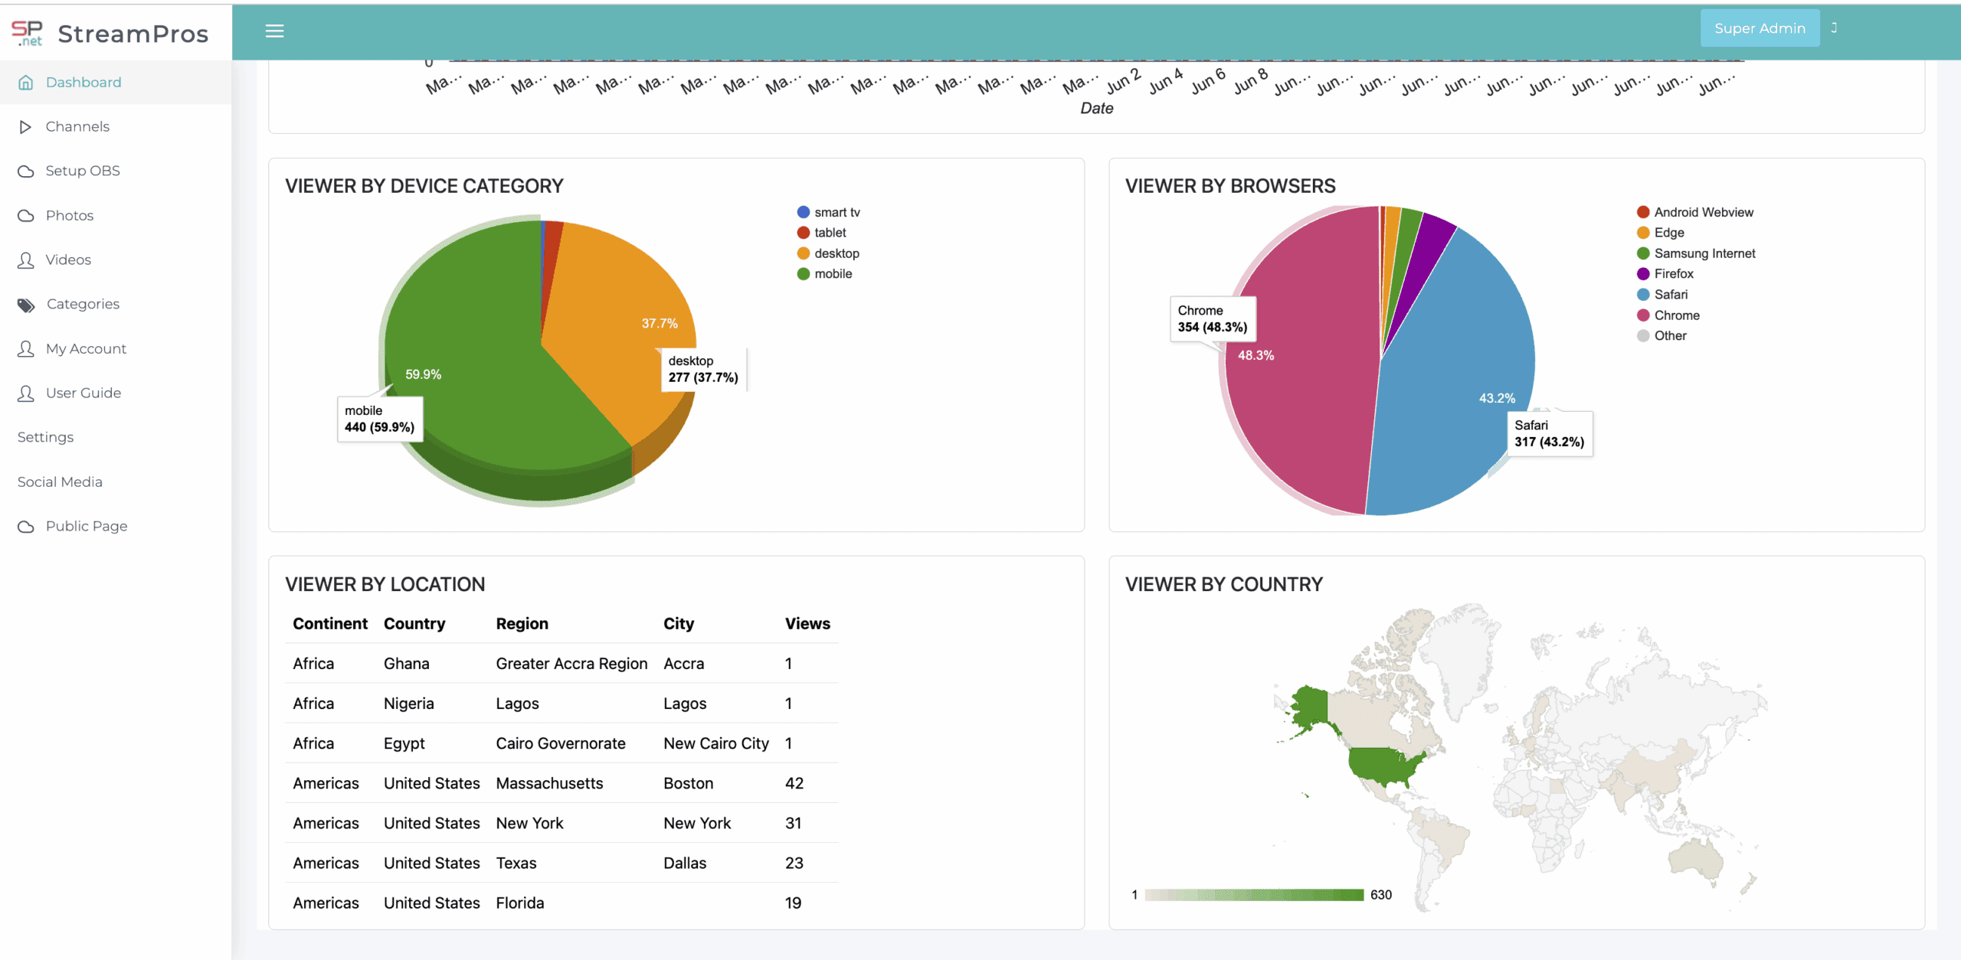Select Safari legend color dot
The width and height of the screenshot is (1961, 960).
pos(1643,295)
